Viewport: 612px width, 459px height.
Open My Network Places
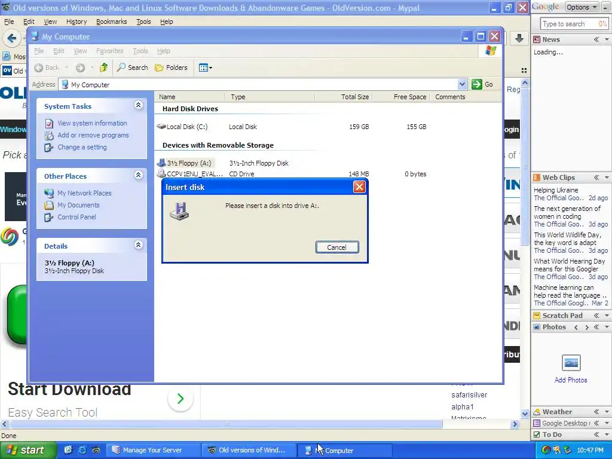click(84, 193)
